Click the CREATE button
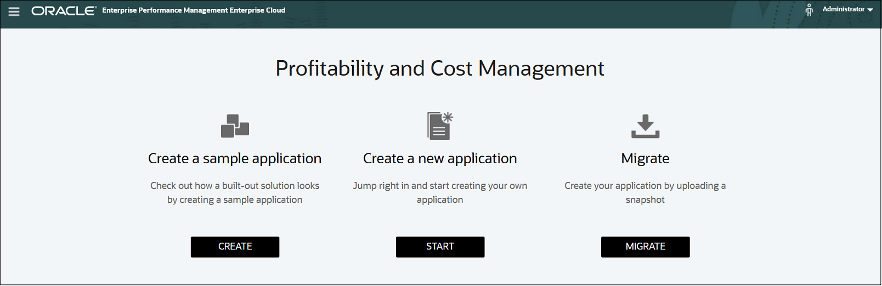 click(235, 247)
